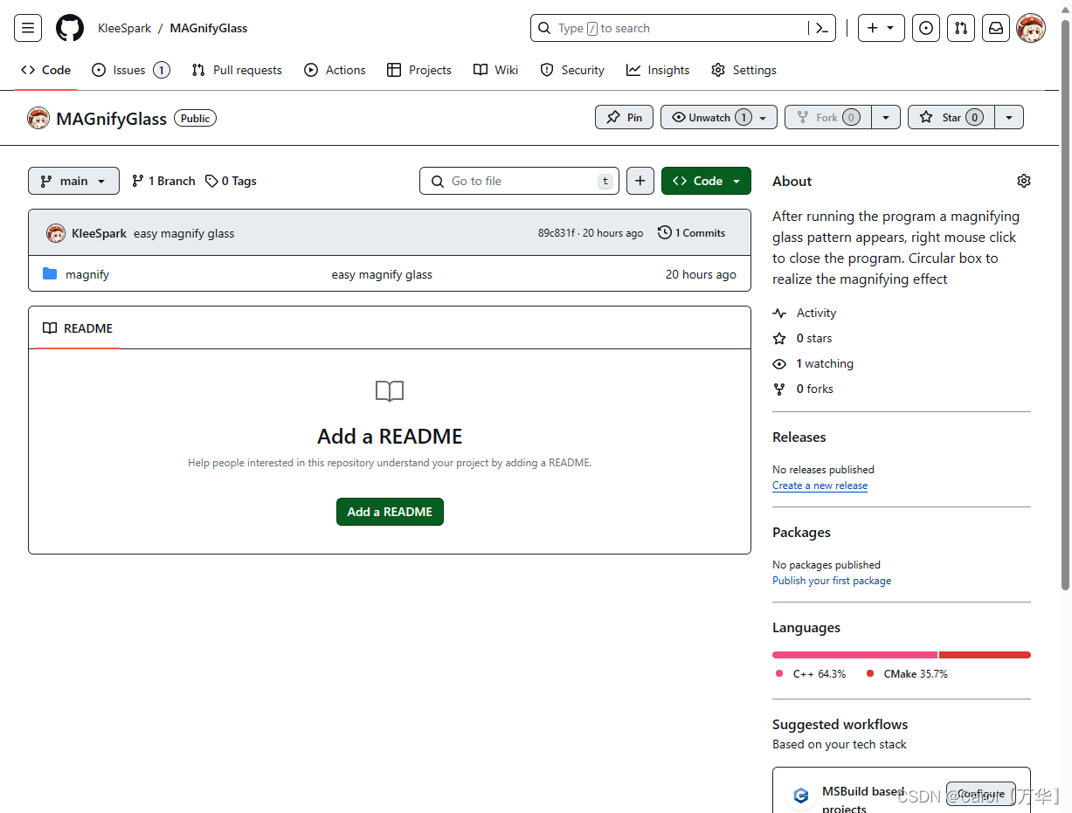Open the 0 forks link in About
1072x813 pixels.
pos(803,389)
